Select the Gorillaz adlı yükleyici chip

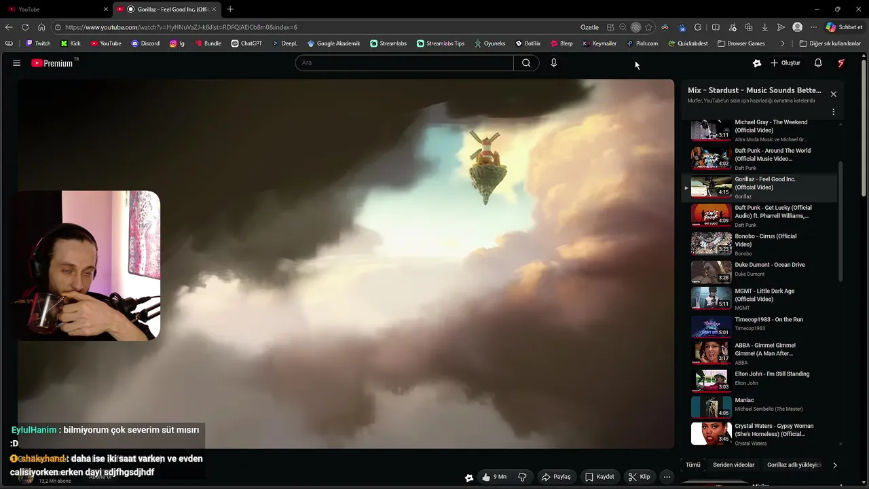(x=794, y=465)
